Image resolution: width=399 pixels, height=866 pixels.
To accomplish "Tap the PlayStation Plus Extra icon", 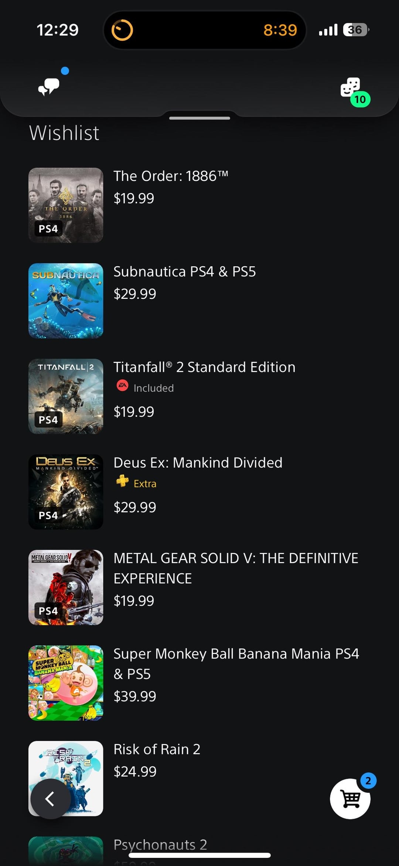I will click(x=122, y=481).
